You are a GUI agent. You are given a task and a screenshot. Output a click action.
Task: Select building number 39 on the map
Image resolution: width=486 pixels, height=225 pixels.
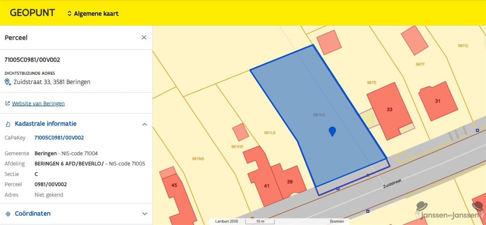point(290,182)
